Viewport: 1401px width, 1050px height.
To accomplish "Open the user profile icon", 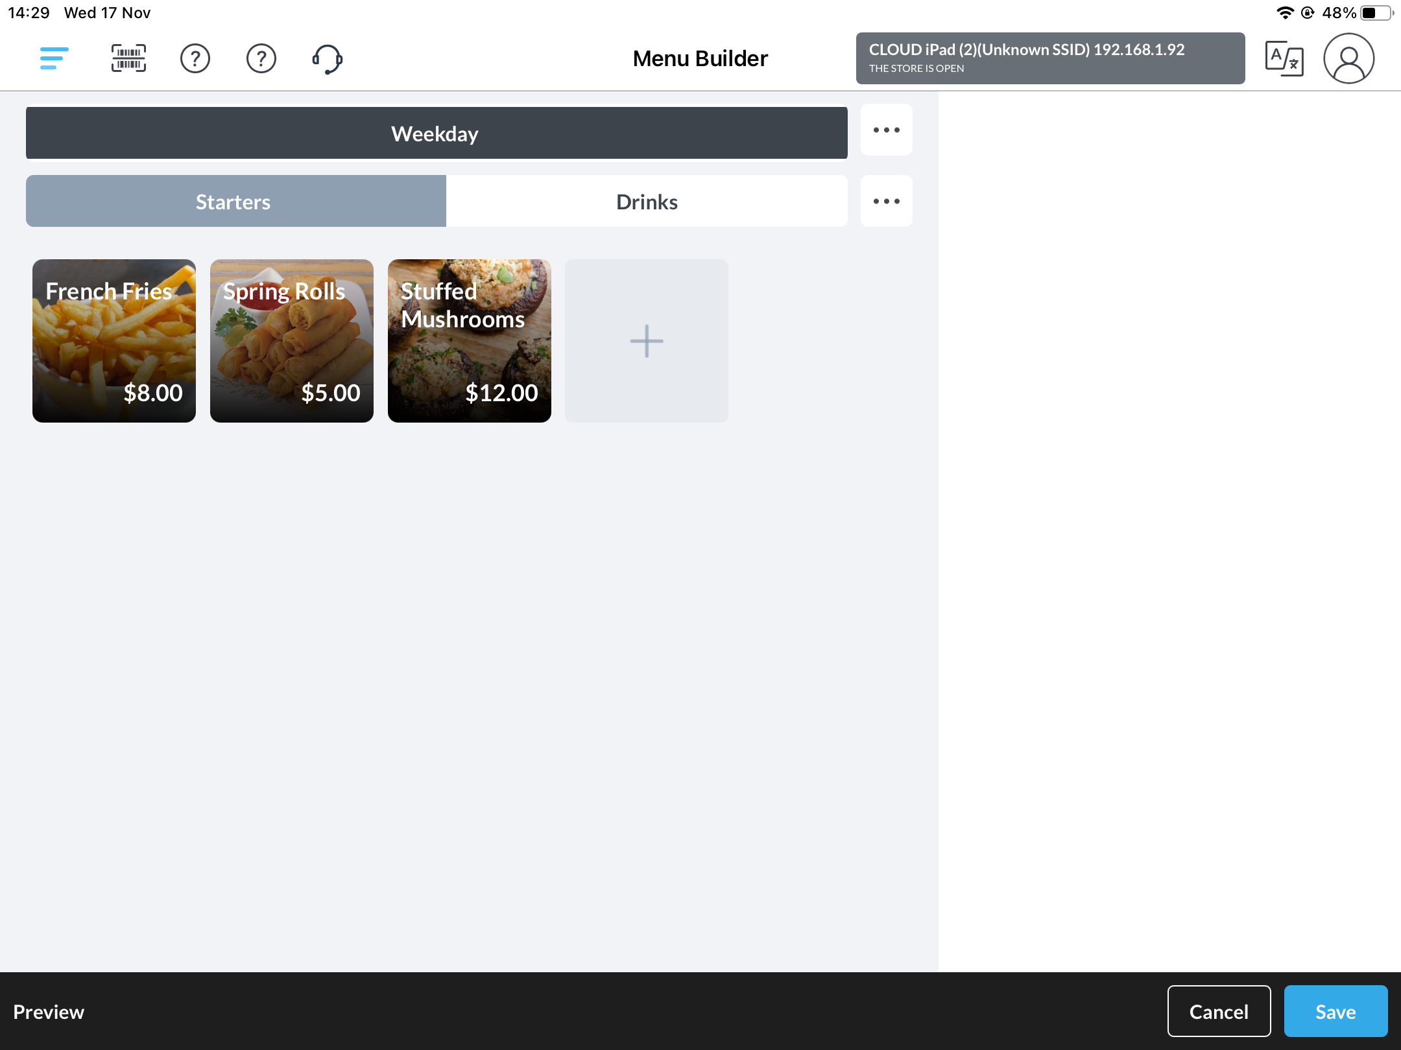I will (1348, 58).
